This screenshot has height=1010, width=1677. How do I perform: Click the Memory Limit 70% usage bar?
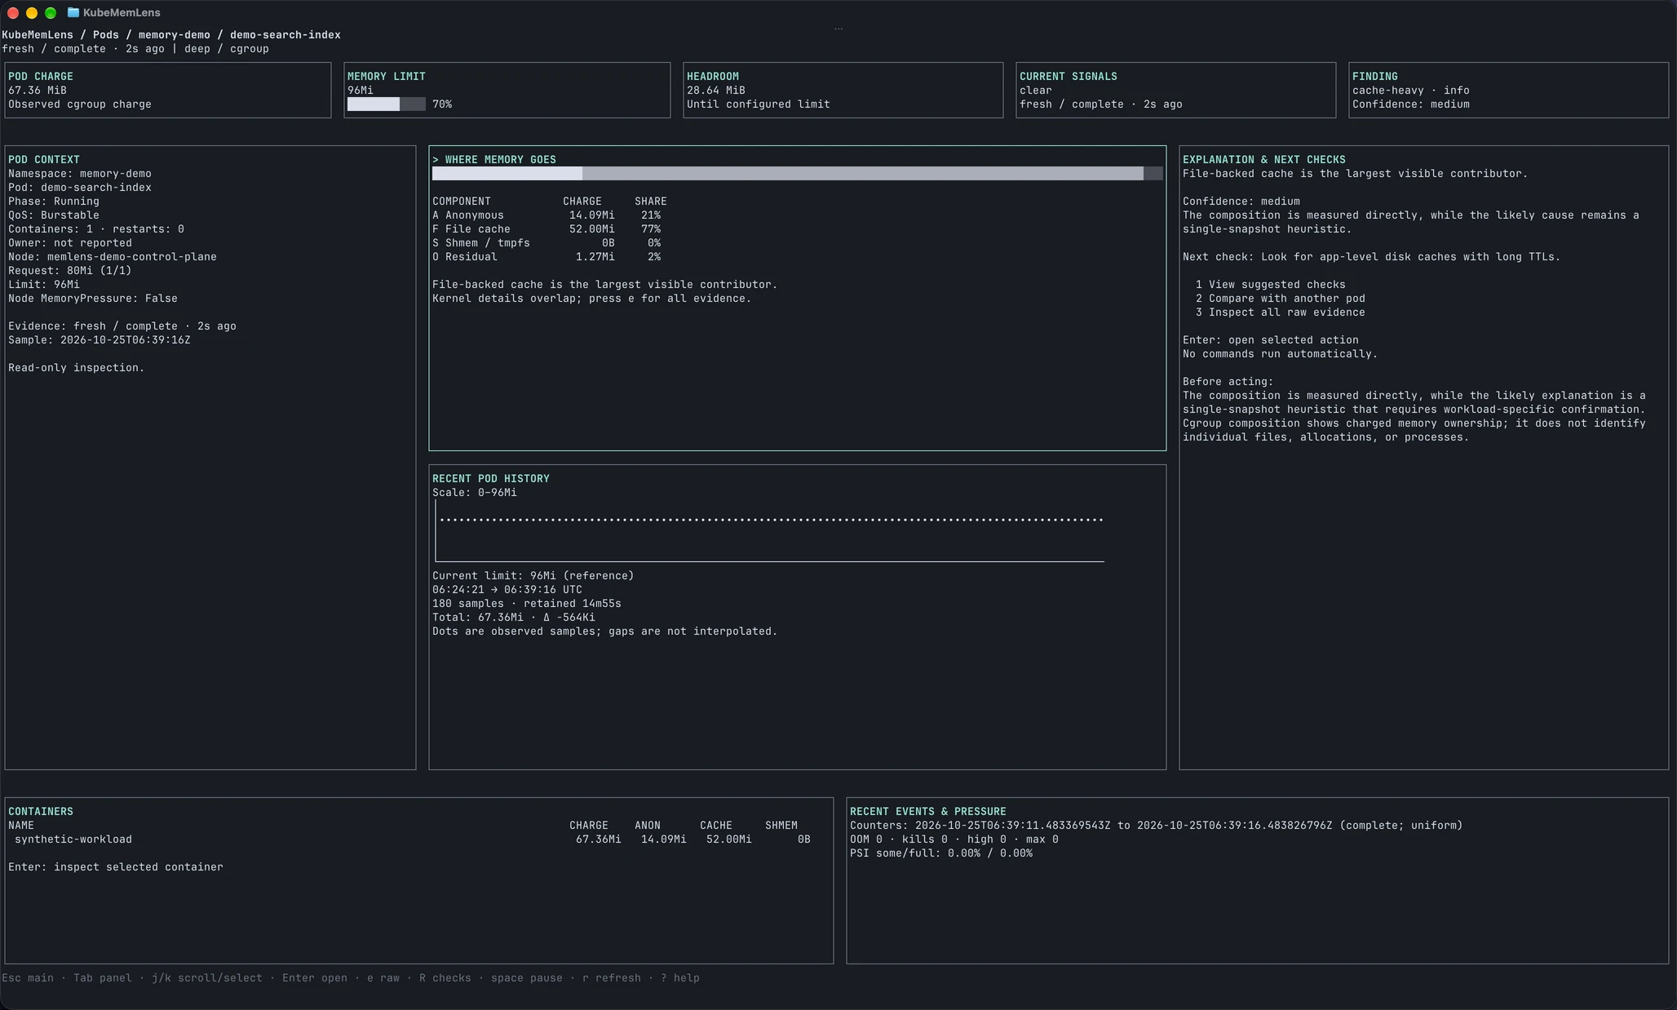pos(387,104)
